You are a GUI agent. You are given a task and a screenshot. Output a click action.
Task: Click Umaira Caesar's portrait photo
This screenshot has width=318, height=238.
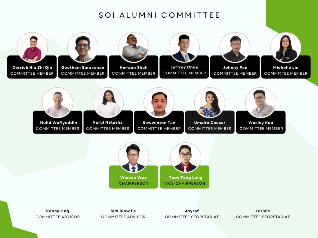tap(210, 103)
